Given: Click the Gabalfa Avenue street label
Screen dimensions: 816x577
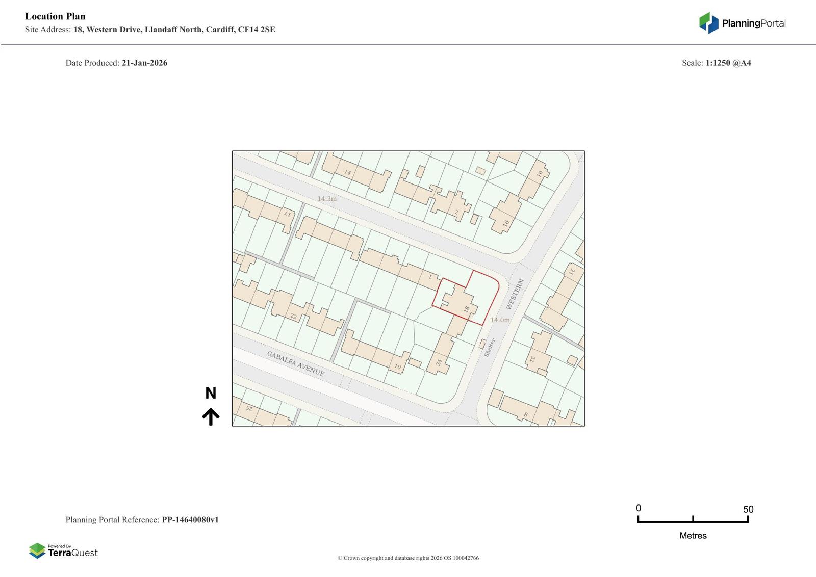Looking at the screenshot, I should click(296, 363).
